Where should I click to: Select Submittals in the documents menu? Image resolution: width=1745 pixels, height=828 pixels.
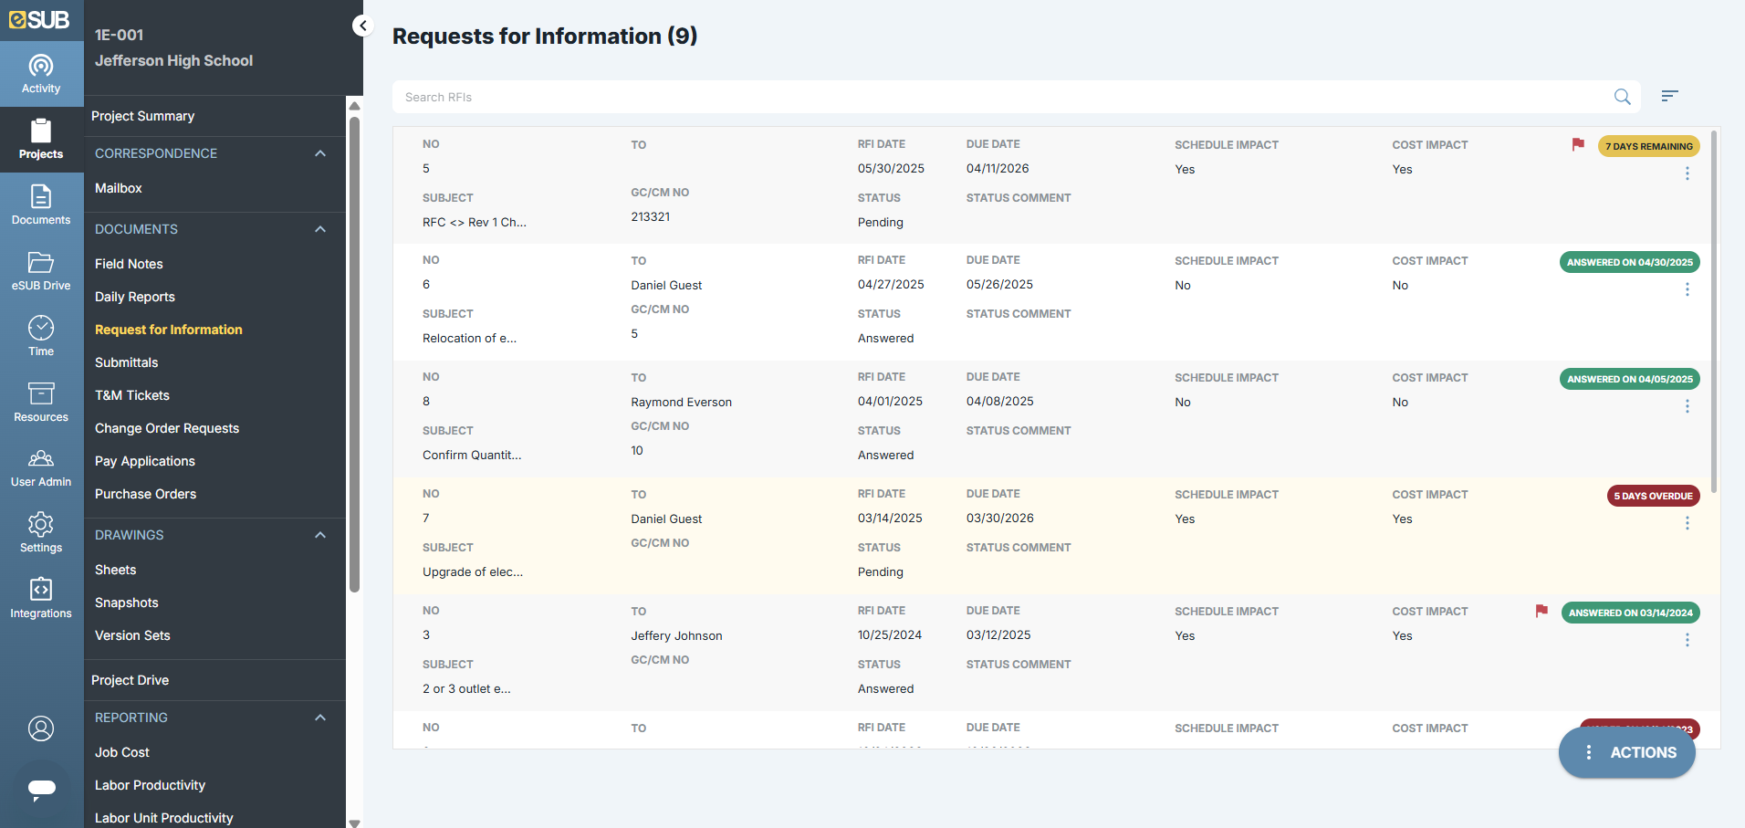(127, 362)
